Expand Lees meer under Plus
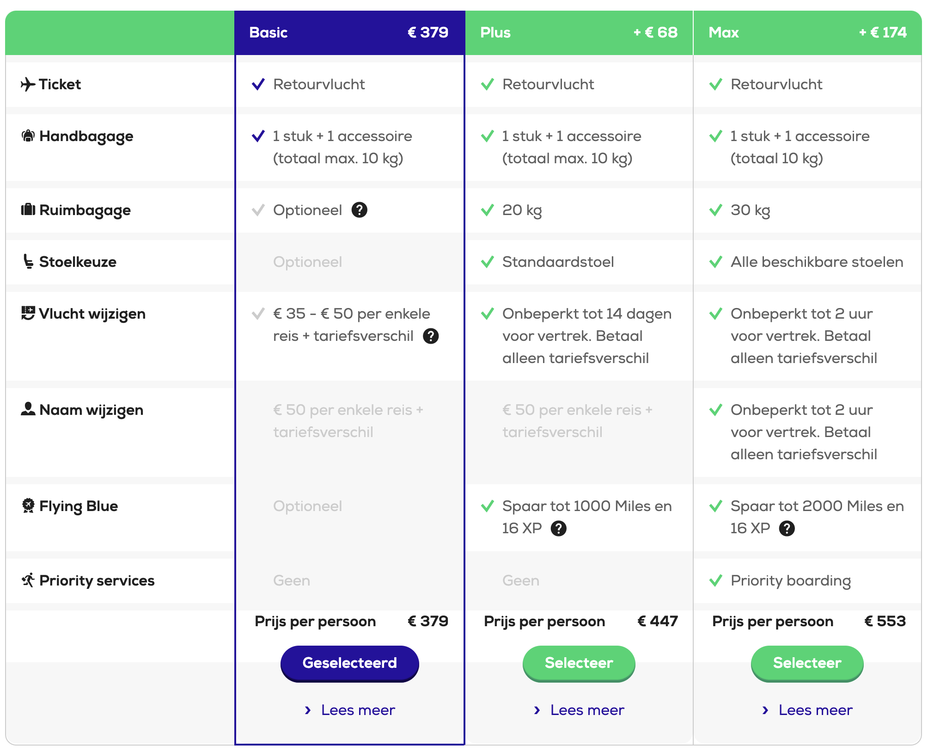The width and height of the screenshot is (928, 752). click(579, 710)
